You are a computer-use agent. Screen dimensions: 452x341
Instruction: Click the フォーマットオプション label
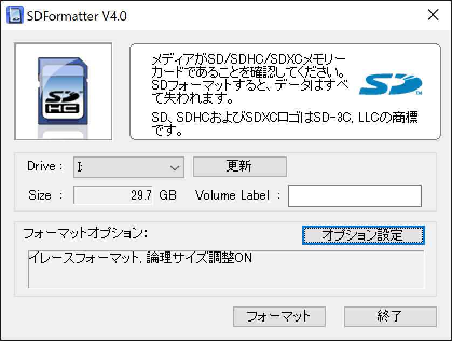tap(85, 233)
